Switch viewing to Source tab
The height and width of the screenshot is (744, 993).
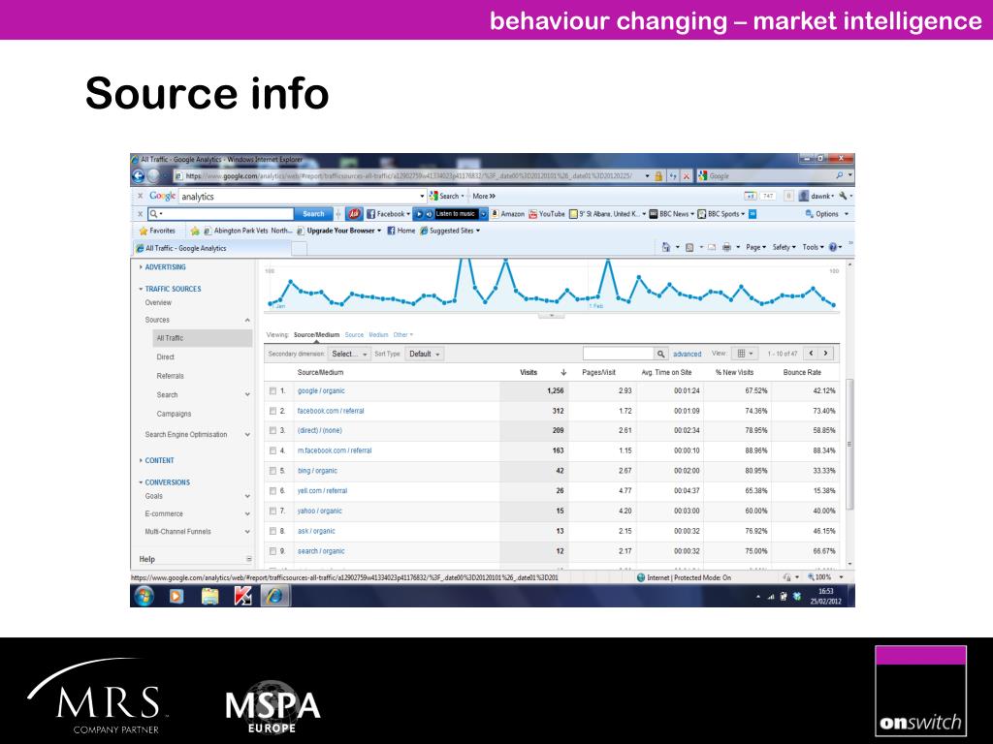pyautogui.click(x=354, y=334)
